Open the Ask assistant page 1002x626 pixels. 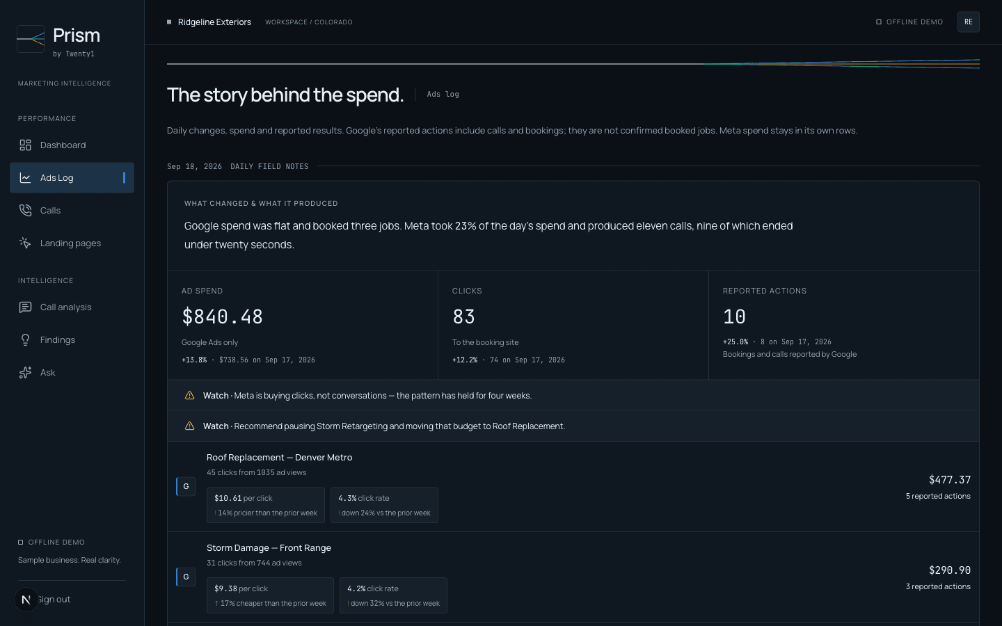[x=72, y=372]
